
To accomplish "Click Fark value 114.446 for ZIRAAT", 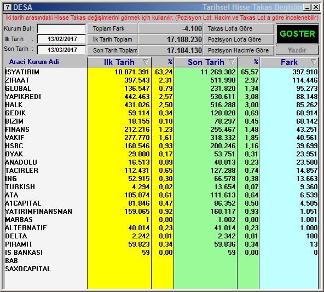I will coord(305,80).
